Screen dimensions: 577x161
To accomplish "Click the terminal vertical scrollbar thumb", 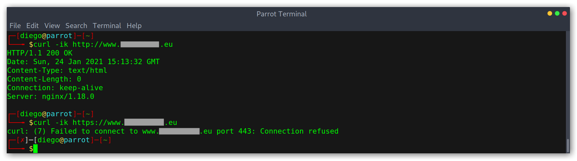I will [x=568, y=146].
